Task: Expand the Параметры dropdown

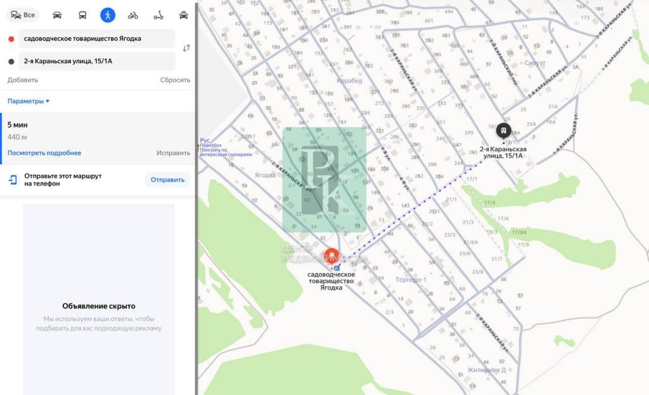Action: tap(29, 101)
